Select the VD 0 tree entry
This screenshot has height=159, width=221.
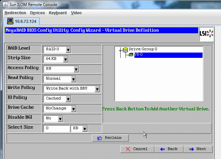click(x=168, y=55)
